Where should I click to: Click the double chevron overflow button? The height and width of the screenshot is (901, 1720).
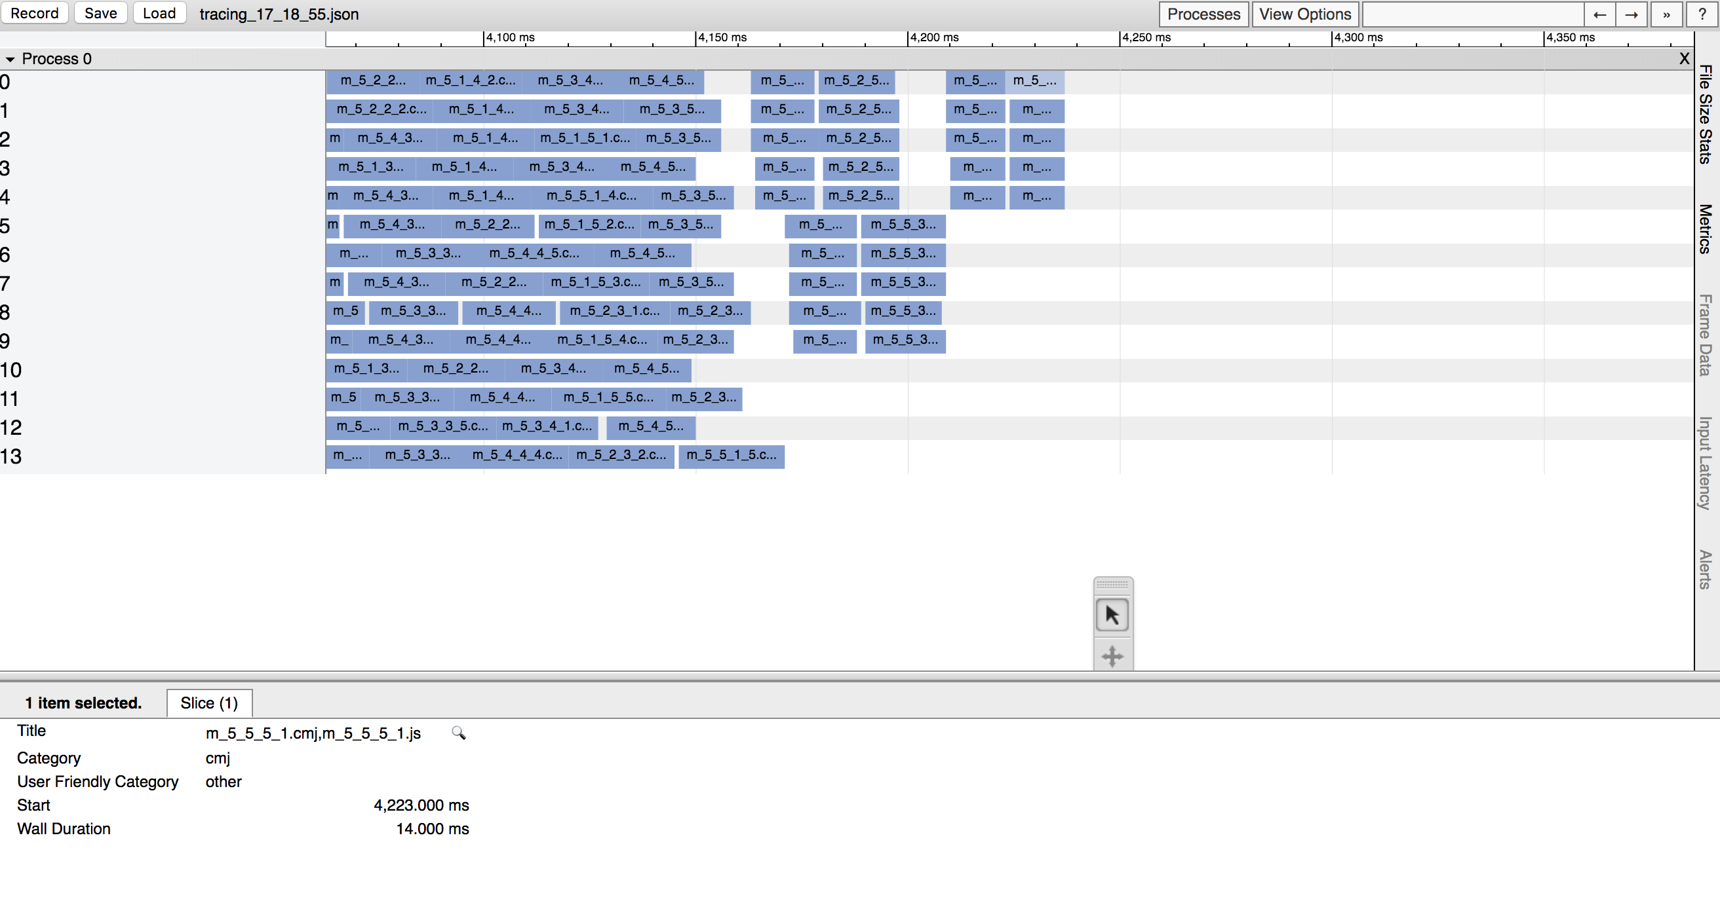pyautogui.click(x=1667, y=14)
